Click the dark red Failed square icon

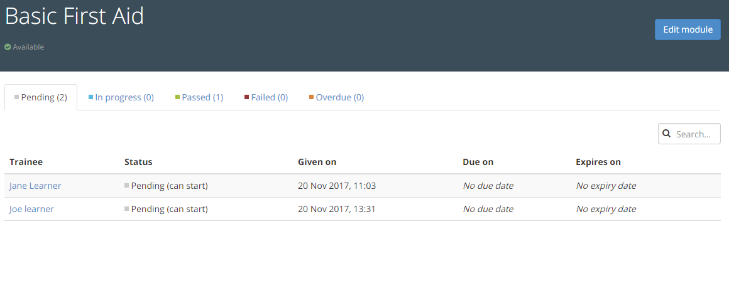pyautogui.click(x=247, y=97)
